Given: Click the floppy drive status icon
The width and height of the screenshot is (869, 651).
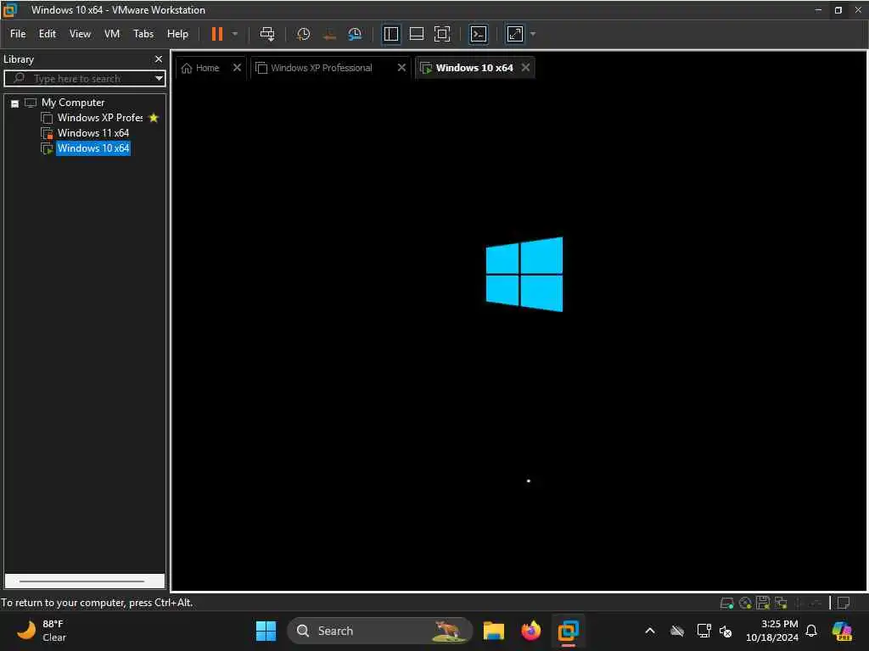Looking at the screenshot, I should click(763, 603).
